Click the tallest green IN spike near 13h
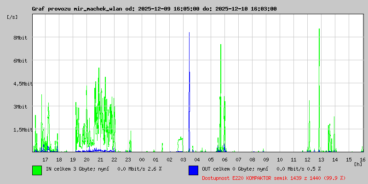 point(319,90)
